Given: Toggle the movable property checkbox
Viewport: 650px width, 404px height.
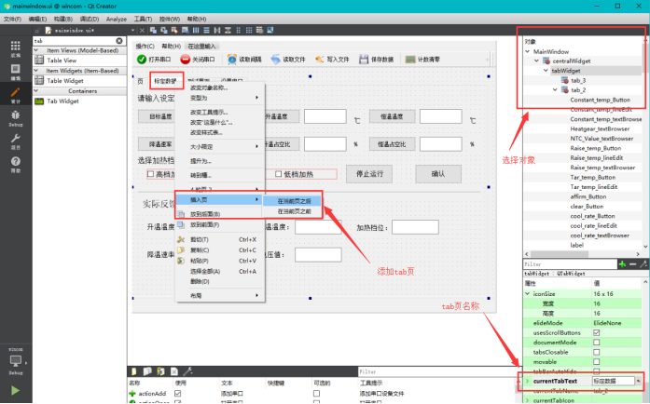Looking at the screenshot, I should click(596, 362).
